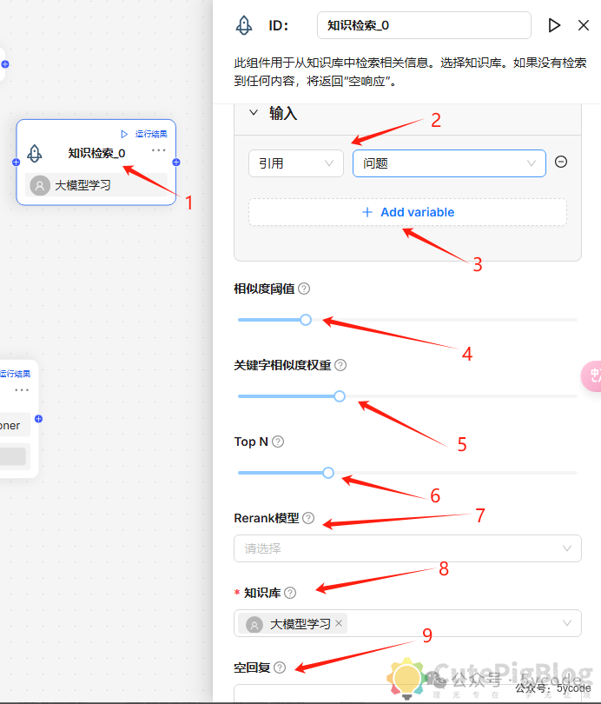
Task: Click the rocket icon next to ID label
Action: pos(244,25)
